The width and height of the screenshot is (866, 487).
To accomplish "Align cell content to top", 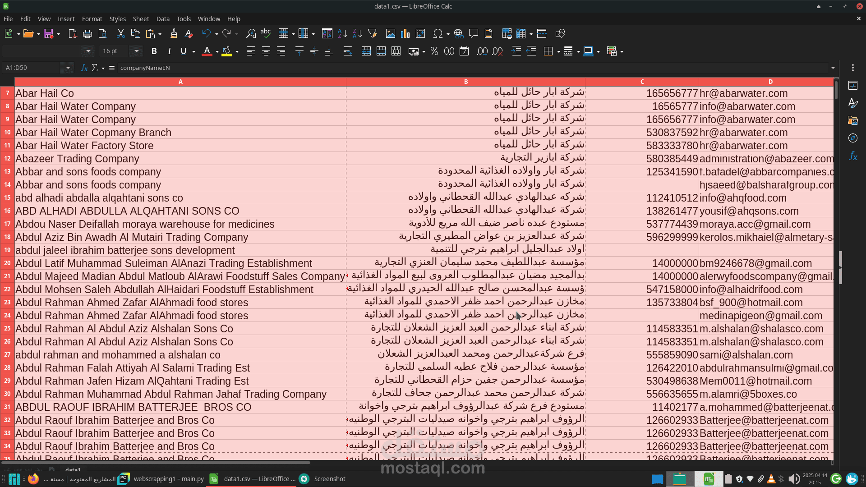I will [299, 51].
